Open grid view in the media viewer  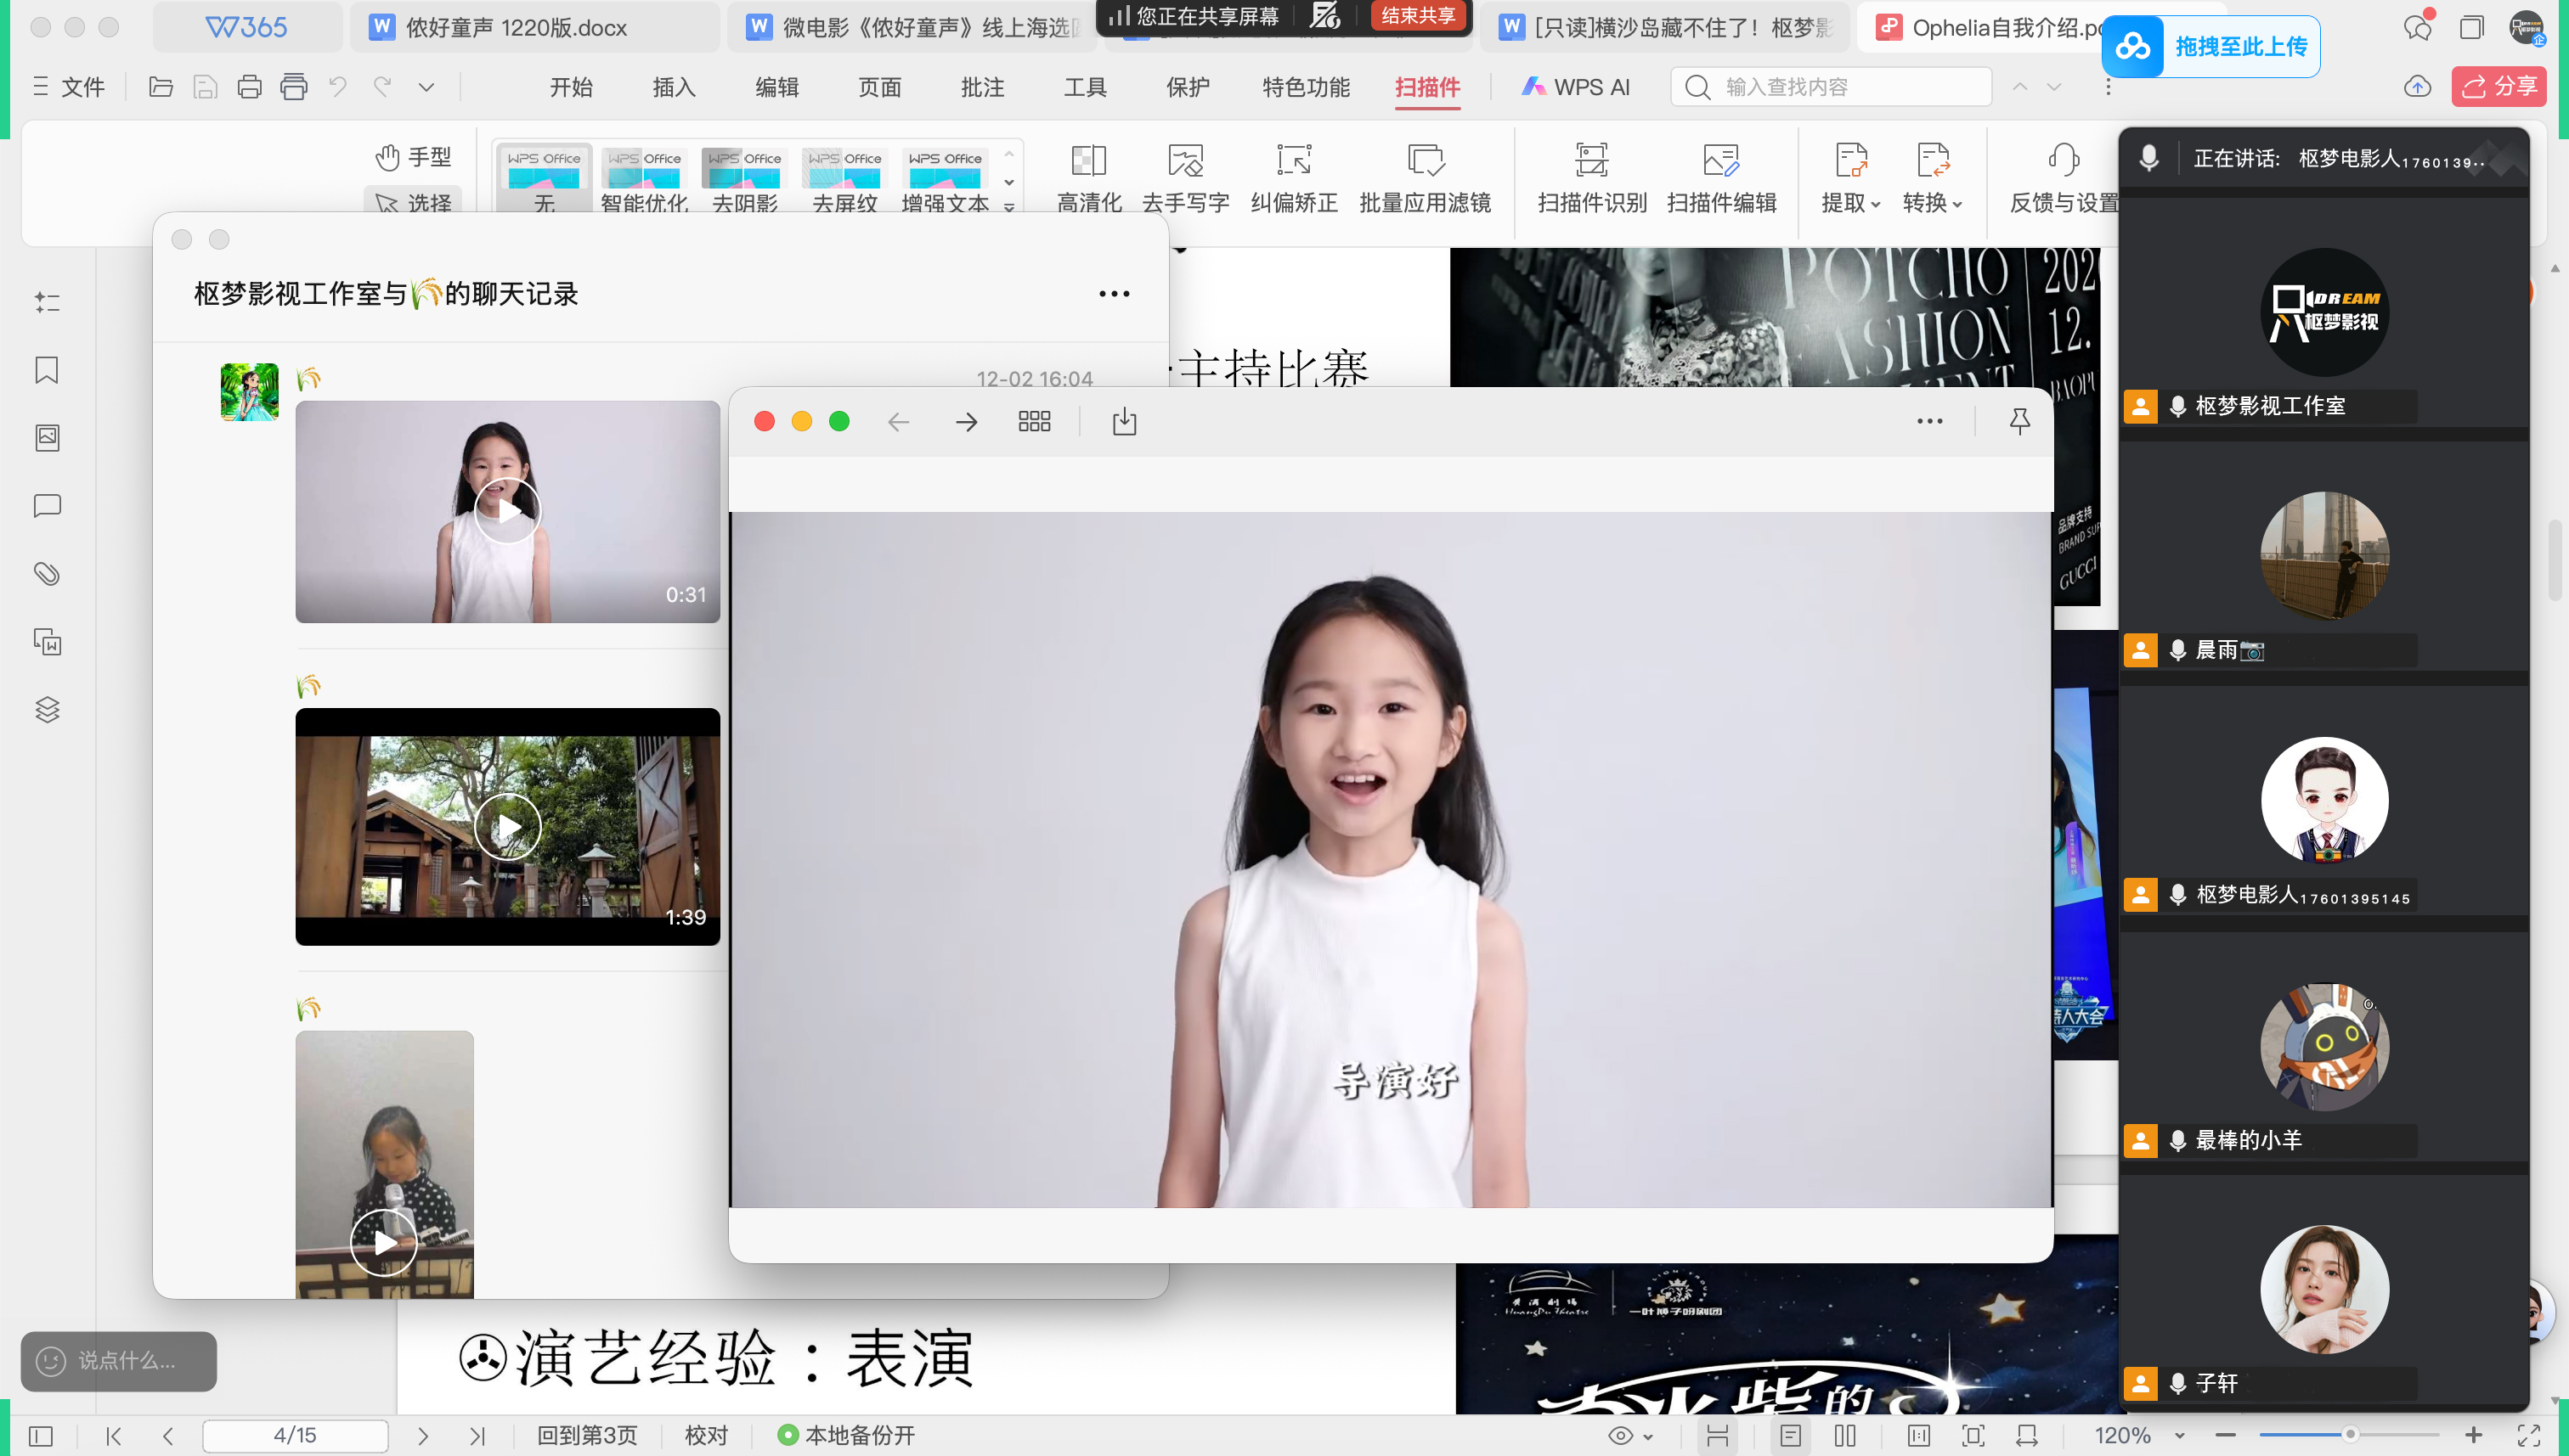1033,421
